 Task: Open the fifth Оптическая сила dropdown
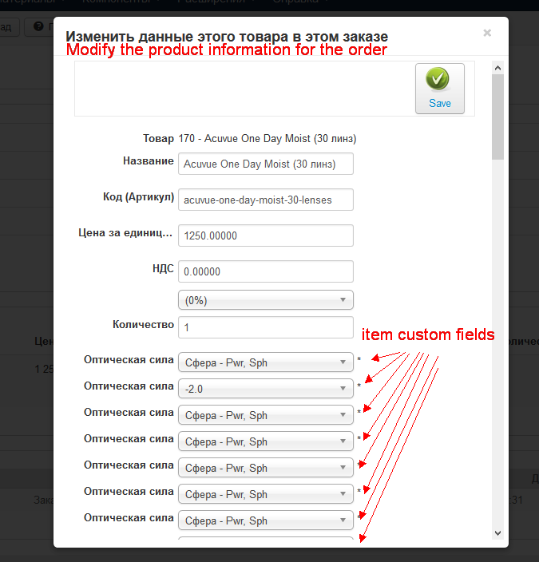(266, 468)
